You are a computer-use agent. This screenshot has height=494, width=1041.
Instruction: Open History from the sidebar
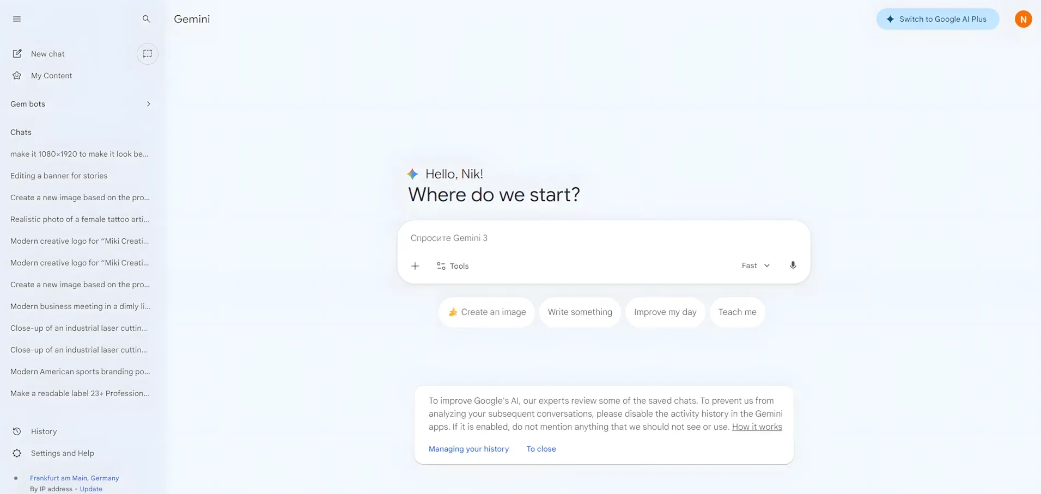[43, 431]
